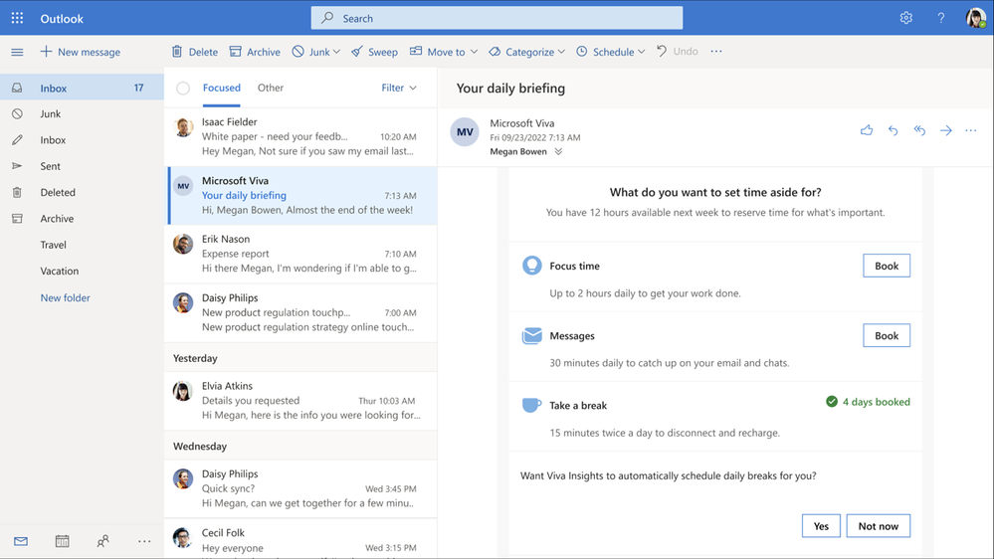
Task: Click Isaac Fielder's avatar
Action: (x=183, y=127)
